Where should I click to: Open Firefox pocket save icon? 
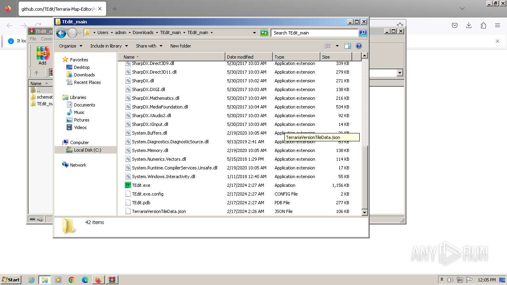click(455, 25)
